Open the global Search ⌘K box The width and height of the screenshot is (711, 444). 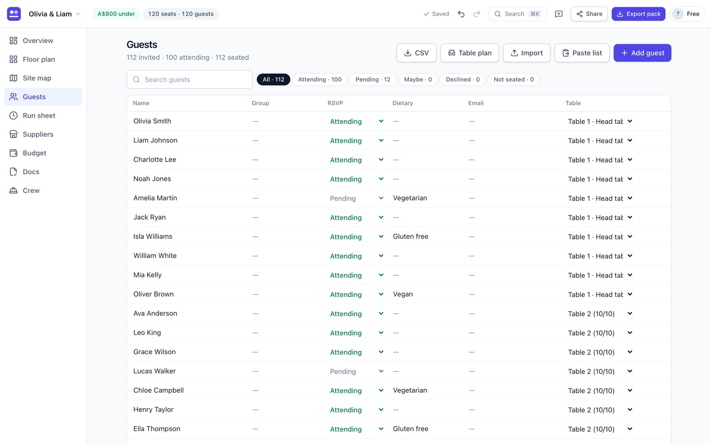pyautogui.click(x=518, y=14)
